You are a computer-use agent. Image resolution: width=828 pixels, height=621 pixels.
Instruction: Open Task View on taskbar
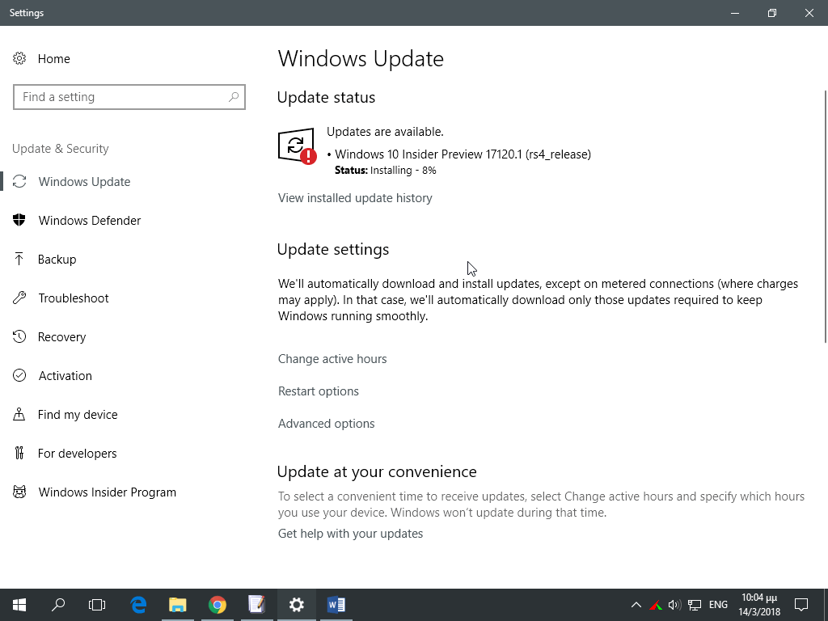click(97, 605)
